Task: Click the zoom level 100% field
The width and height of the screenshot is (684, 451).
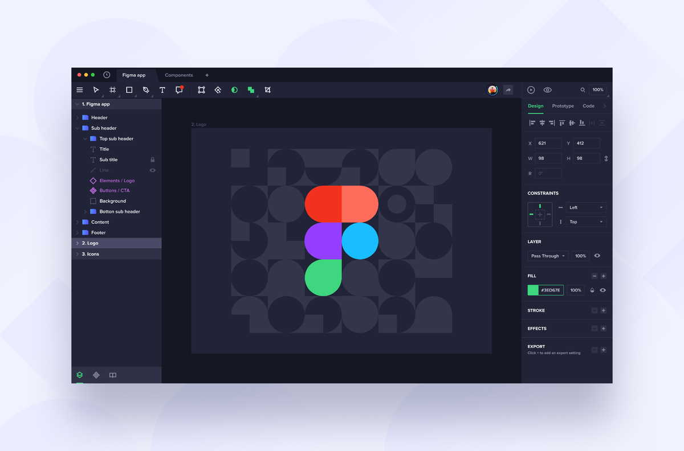Action: [x=598, y=90]
